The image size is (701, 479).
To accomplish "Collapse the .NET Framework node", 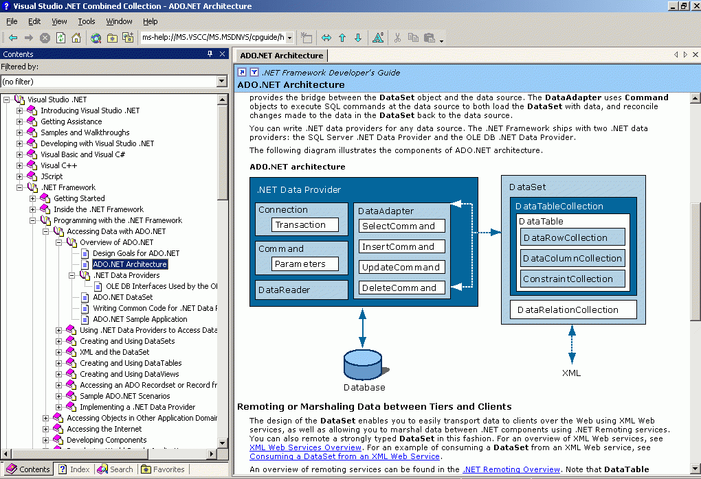I will [19, 187].
